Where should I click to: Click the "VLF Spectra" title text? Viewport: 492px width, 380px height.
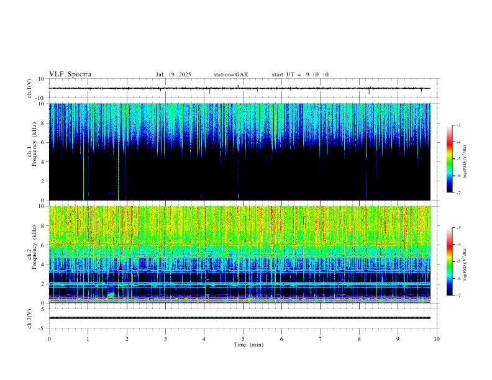point(70,74)
